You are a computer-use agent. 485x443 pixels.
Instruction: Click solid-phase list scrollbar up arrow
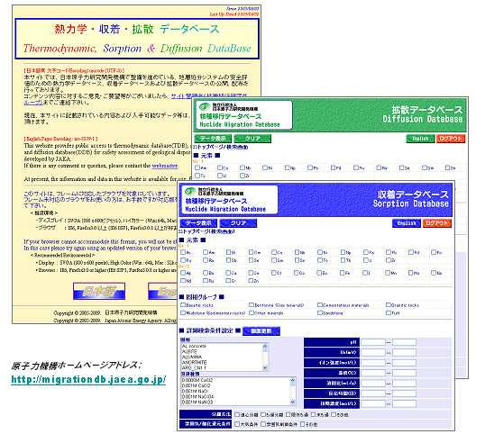tap(265, 346)
